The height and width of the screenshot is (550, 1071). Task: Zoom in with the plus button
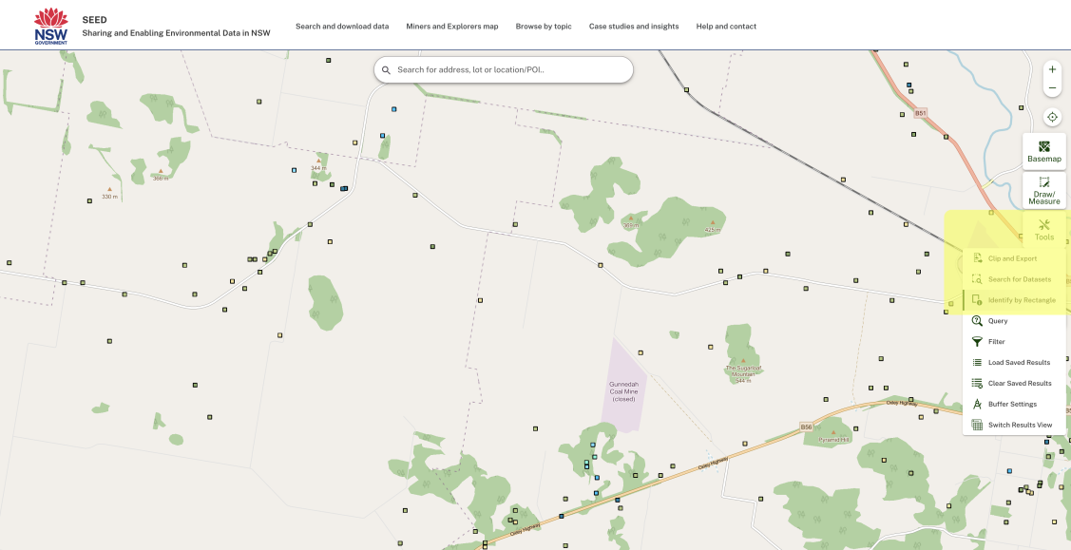click(x=1052, y=69)
